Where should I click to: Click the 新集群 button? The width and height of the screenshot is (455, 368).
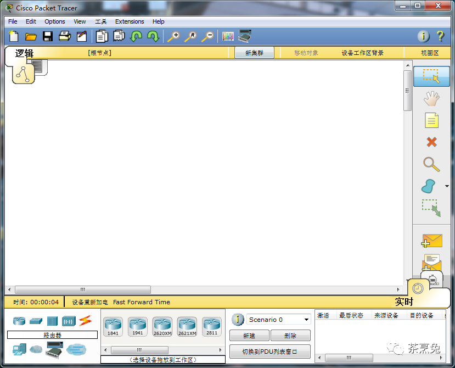pyautogui.click(x=254, y=53)
